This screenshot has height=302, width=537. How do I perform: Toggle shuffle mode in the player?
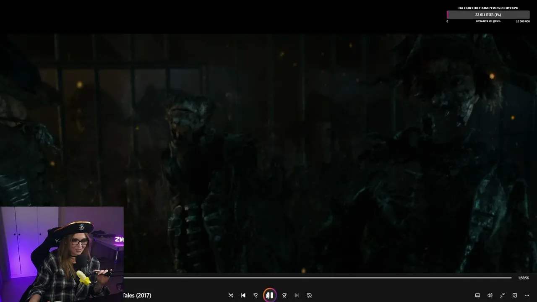231,295
